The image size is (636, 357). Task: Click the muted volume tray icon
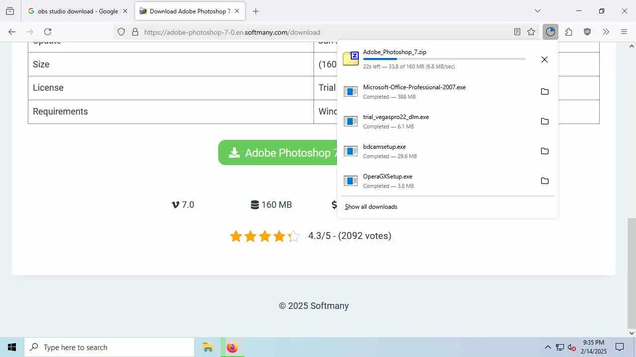point(571,347)
